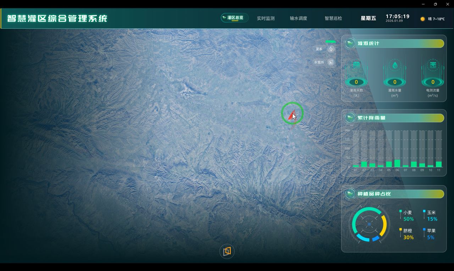Viewport: 454px width, 271px height.
Task: Click the 灌溉水量 water drop icon
Action: pos(395,65)
